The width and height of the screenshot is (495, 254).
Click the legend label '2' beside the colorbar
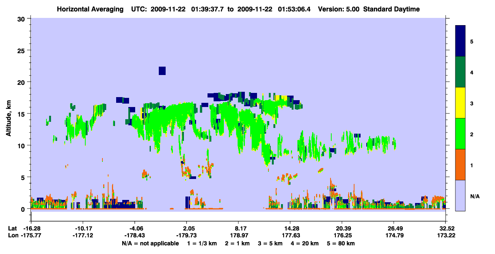[472, 134]
